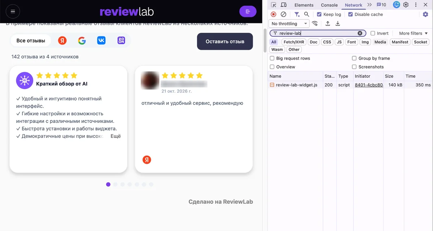Enable Group by frame checkbox
Viewport: 433px width, 231px height.
(x=354, y=58)
